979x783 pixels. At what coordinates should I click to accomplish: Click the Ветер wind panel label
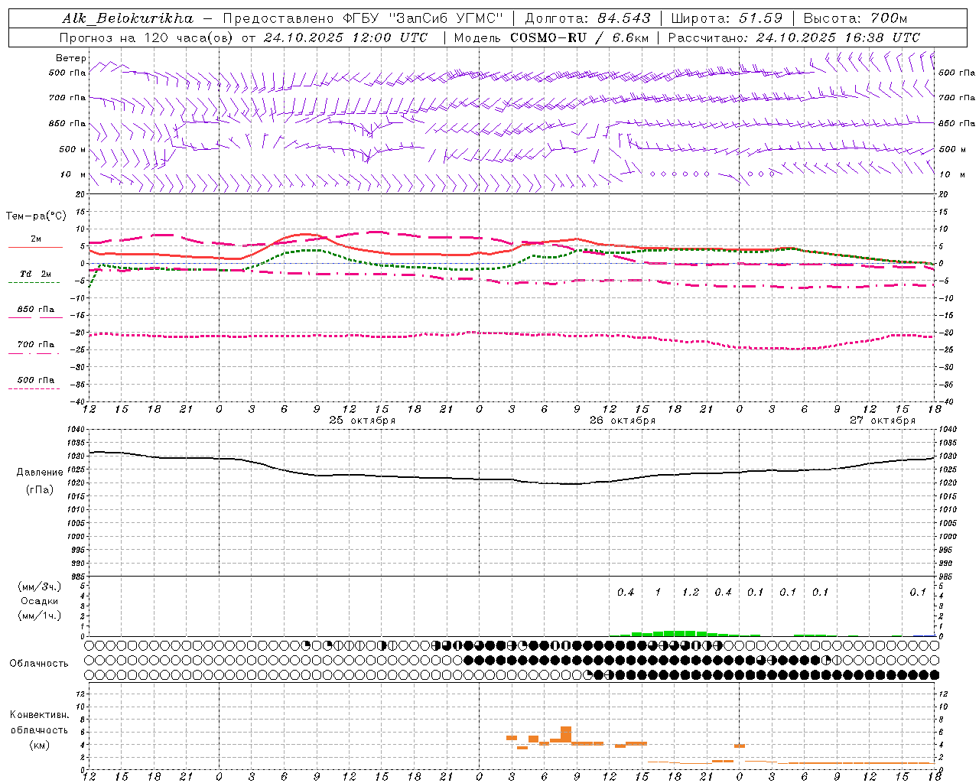pyautogui.click(x=70, y=58)
